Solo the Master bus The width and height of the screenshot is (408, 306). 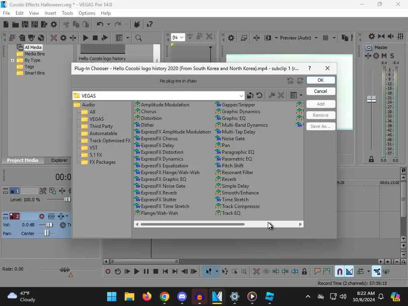(x=392, y=56)
